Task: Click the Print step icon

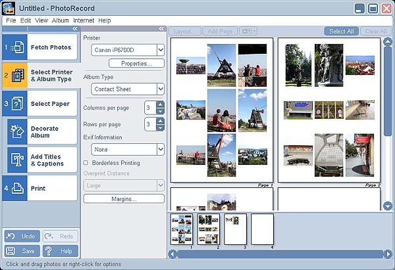Action: (18, 188)
